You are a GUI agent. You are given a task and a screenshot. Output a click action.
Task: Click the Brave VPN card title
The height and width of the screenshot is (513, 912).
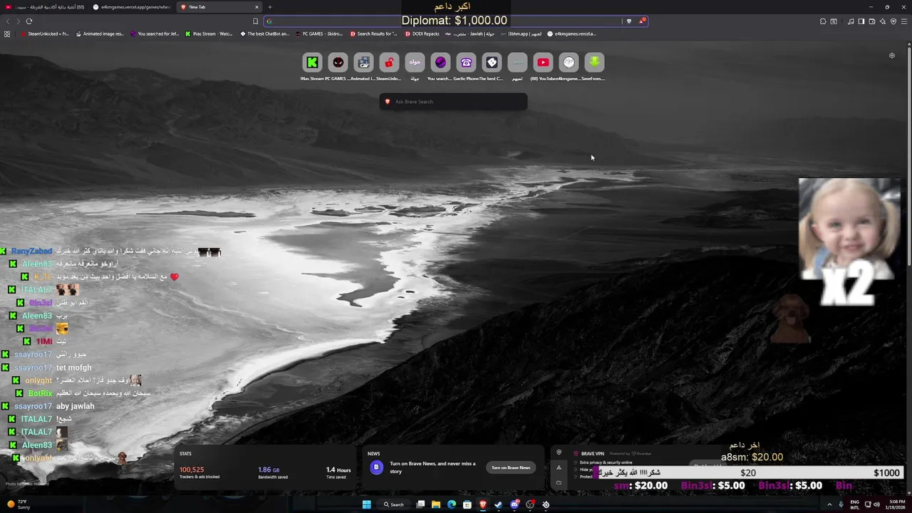click(593, 454)
